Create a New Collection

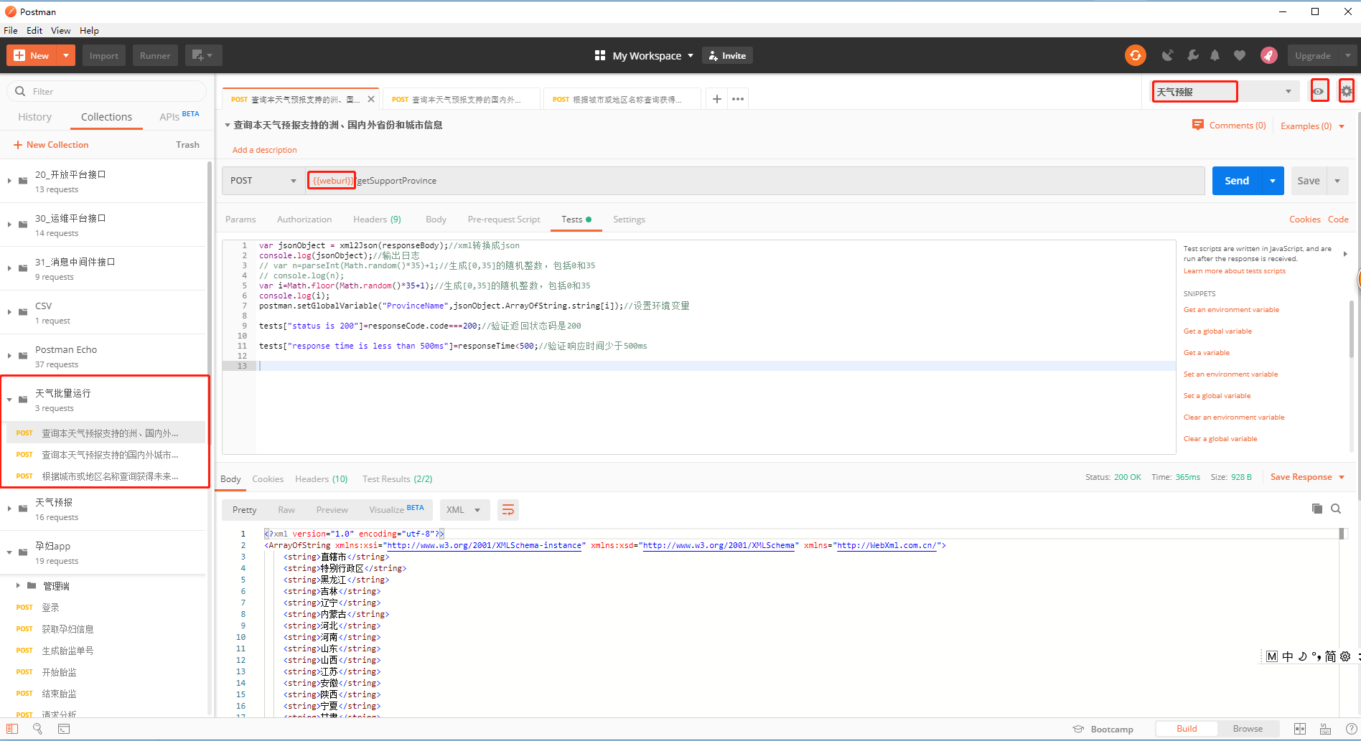(51, 145)
